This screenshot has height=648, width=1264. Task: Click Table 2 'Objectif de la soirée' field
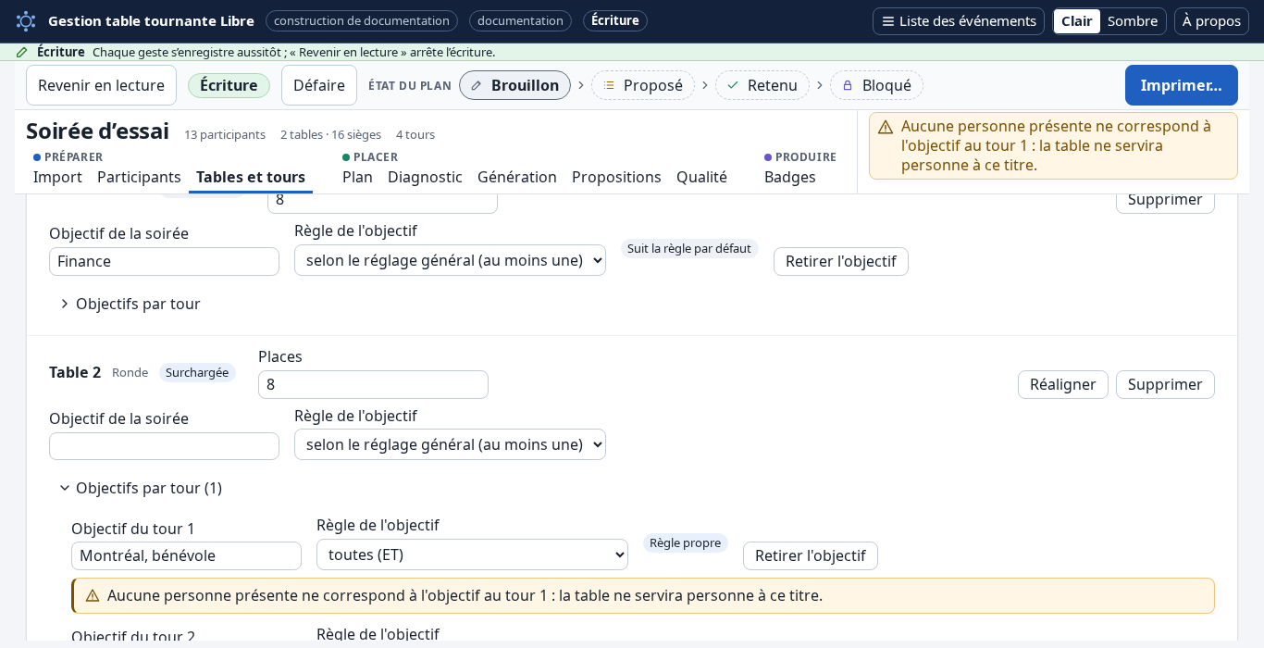click(164, 446)
